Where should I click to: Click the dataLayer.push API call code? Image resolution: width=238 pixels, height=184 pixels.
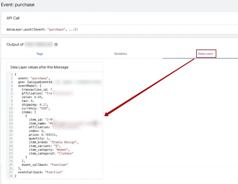(x=42, y=29)
